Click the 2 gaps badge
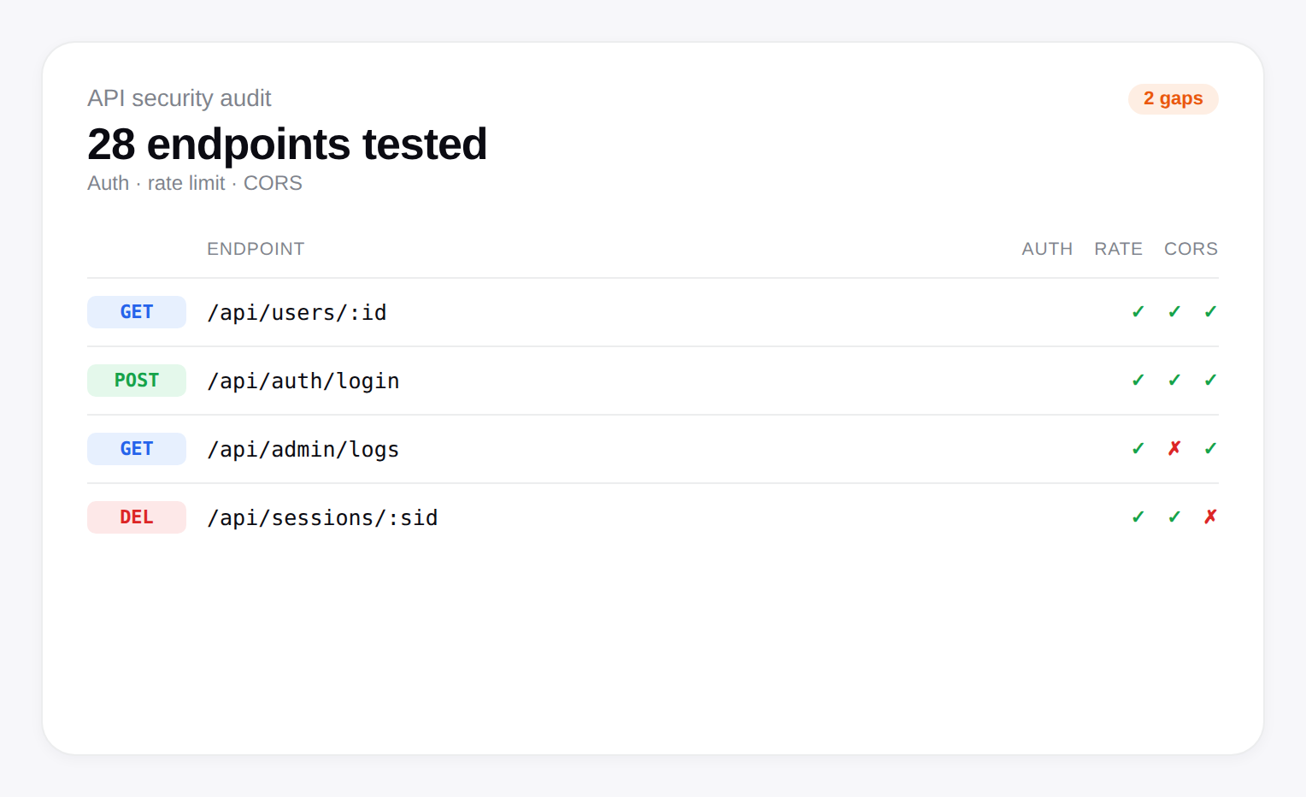The image size is (1306, 797). [x=1173, y=99]
